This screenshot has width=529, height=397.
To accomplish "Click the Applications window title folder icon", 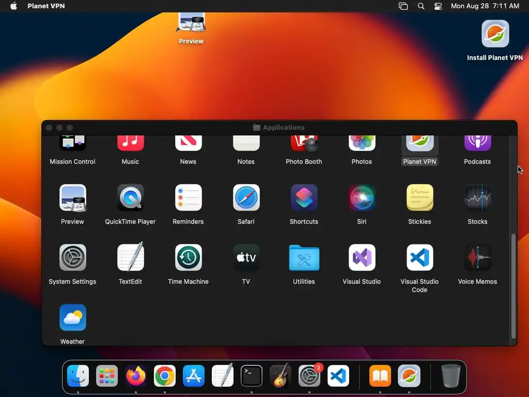I will (257, 127).
